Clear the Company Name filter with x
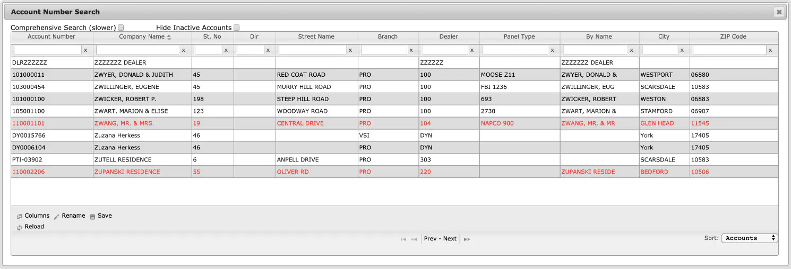 click(184, 50)
